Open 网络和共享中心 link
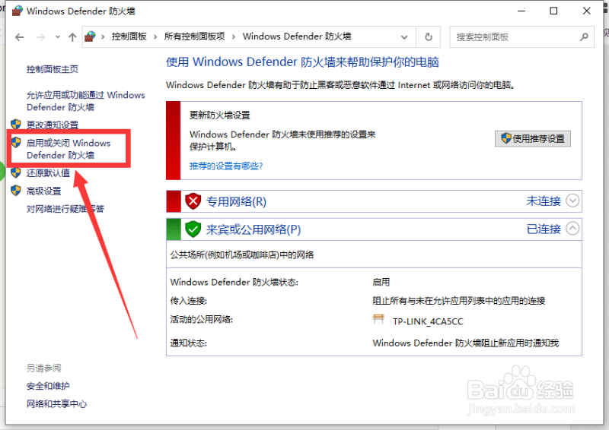This screenshot has height=430, width=609. click(x=56, y=403)
